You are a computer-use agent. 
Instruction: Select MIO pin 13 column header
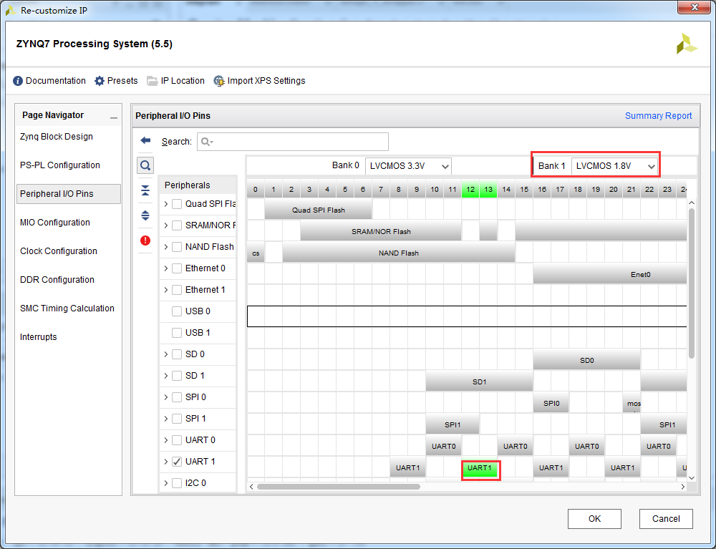[488, 190]
